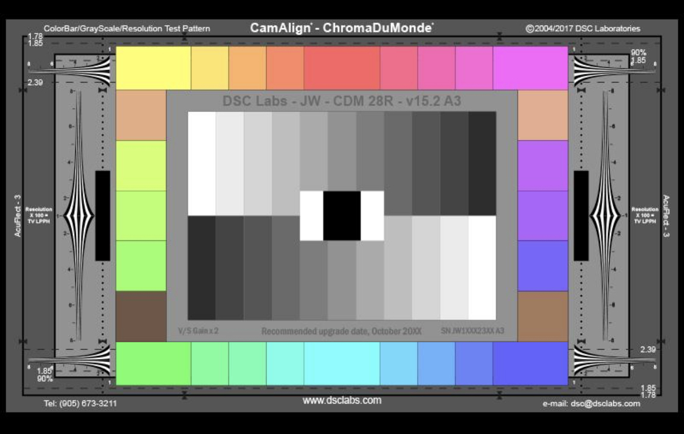The height and width of the screenshot is (434, 684).
Task: Click the orchid swatch left of the magenta swatch
Action: (474, 68)
